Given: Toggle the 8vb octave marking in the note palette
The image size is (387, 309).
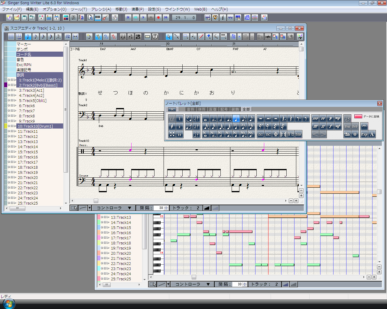Looking at the screenshot, I should pos(354,126).
